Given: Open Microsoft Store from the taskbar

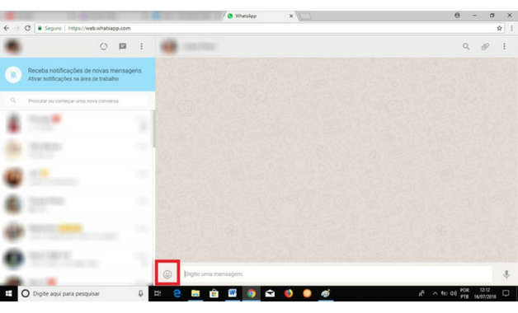Looking at the screenshot, I should pos(214,293).
